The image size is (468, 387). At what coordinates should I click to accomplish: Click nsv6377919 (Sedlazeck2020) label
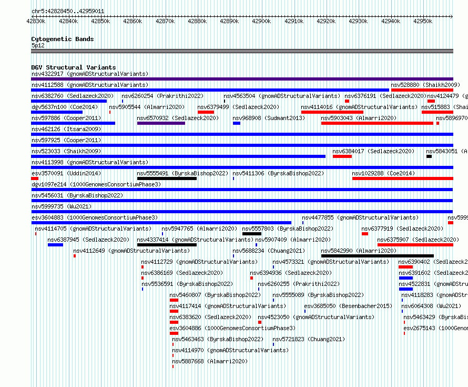(402, 229)
